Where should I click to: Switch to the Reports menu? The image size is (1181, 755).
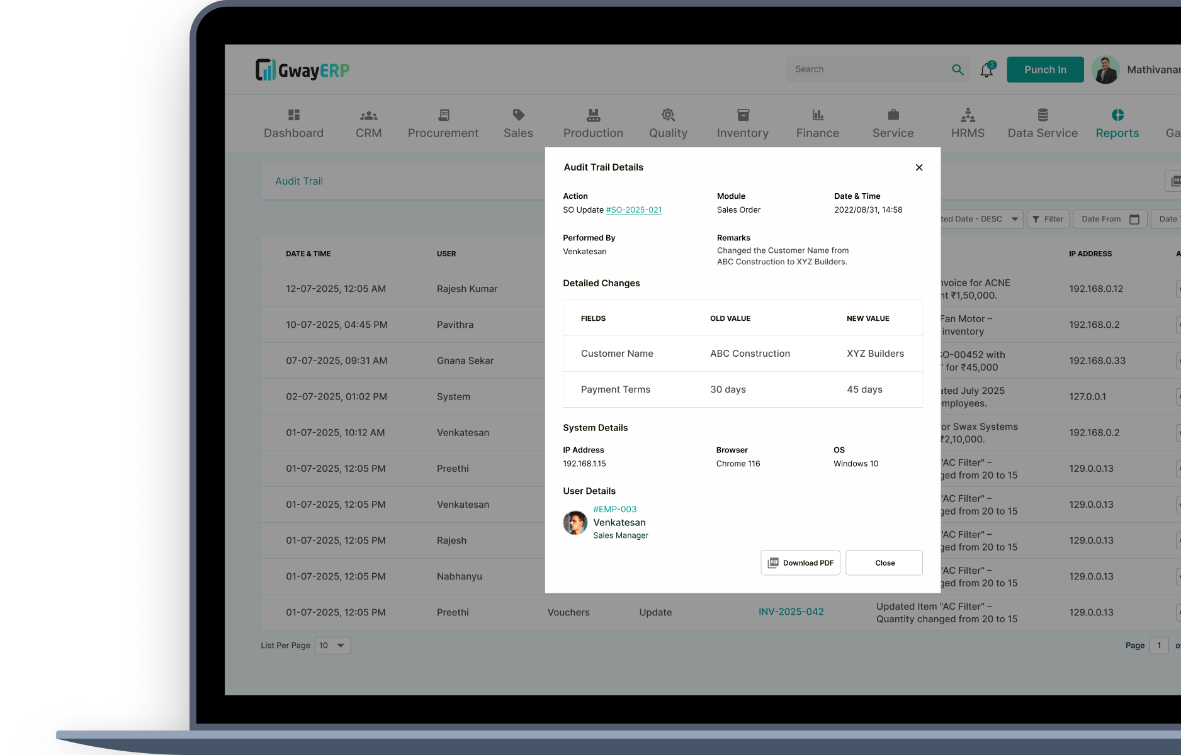1117,123
